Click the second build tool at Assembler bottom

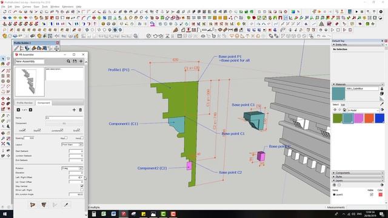point(44,205)
